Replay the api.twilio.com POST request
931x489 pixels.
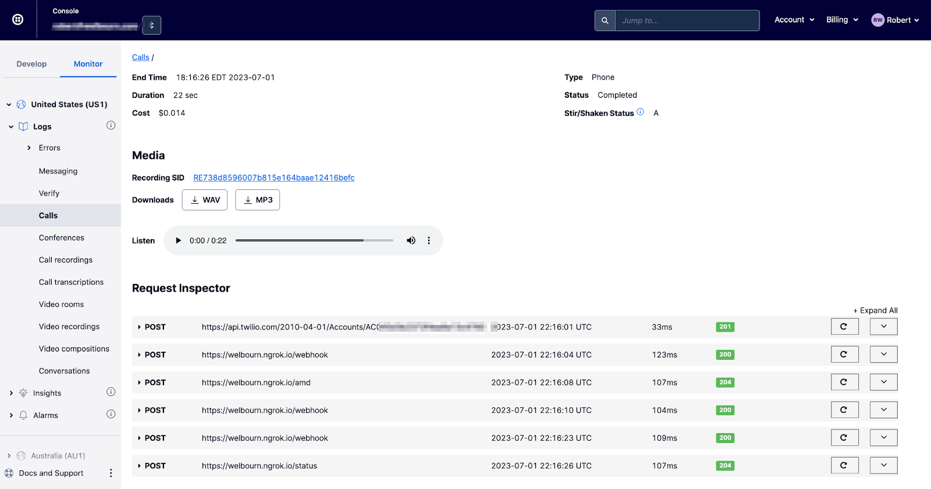844,327
